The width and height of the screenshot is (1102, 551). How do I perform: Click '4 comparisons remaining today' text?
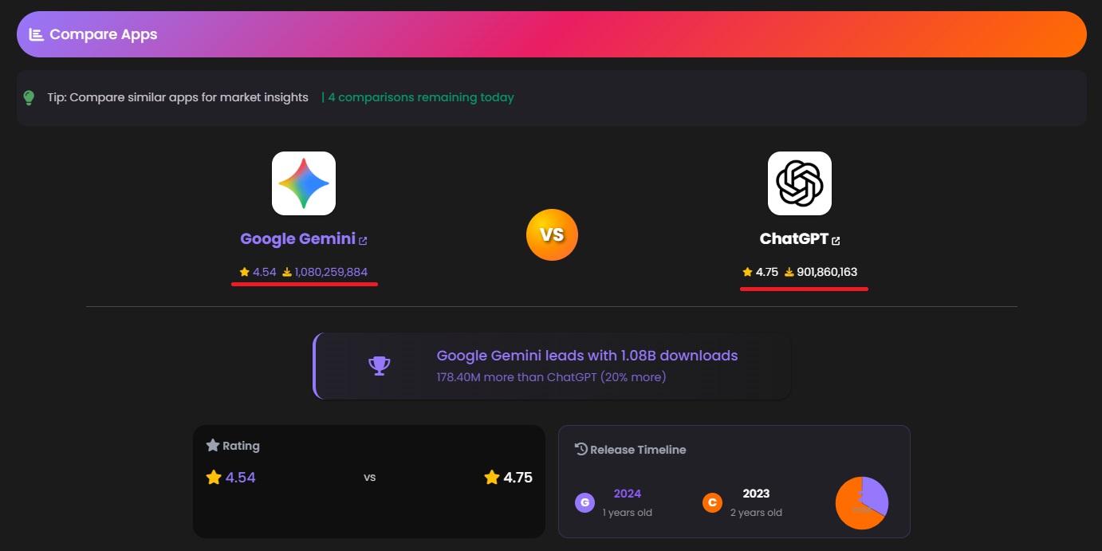(x=421, y=97)
